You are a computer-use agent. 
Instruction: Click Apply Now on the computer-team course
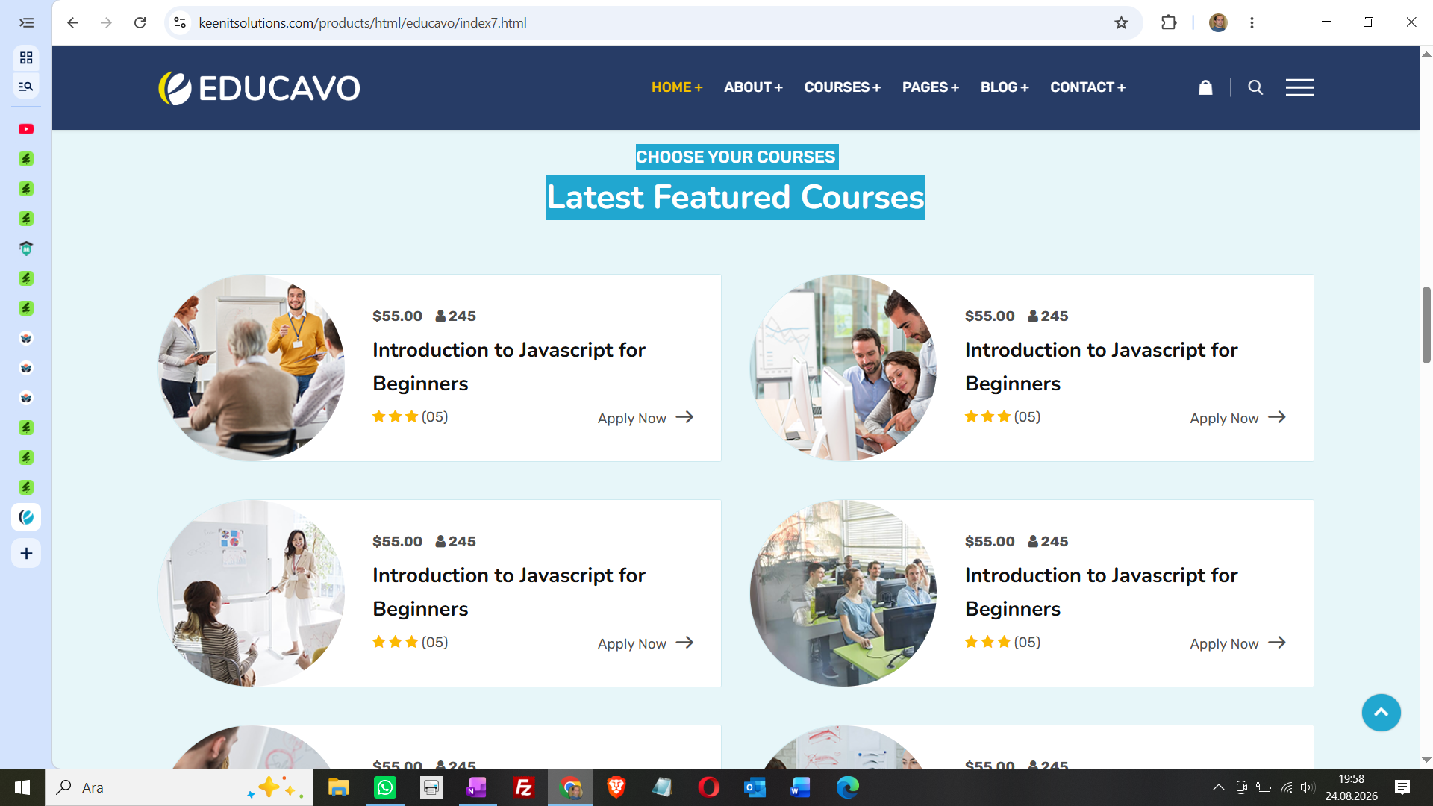[1237, 418]
